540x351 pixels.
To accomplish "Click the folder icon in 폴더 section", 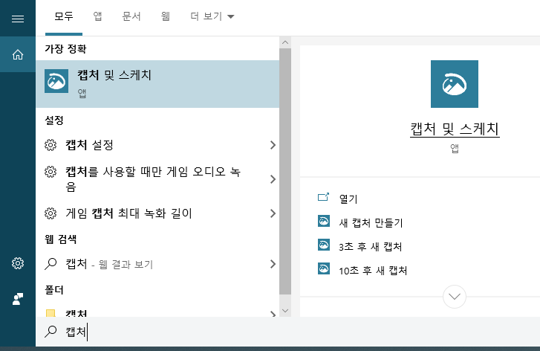I will point(51,313).
